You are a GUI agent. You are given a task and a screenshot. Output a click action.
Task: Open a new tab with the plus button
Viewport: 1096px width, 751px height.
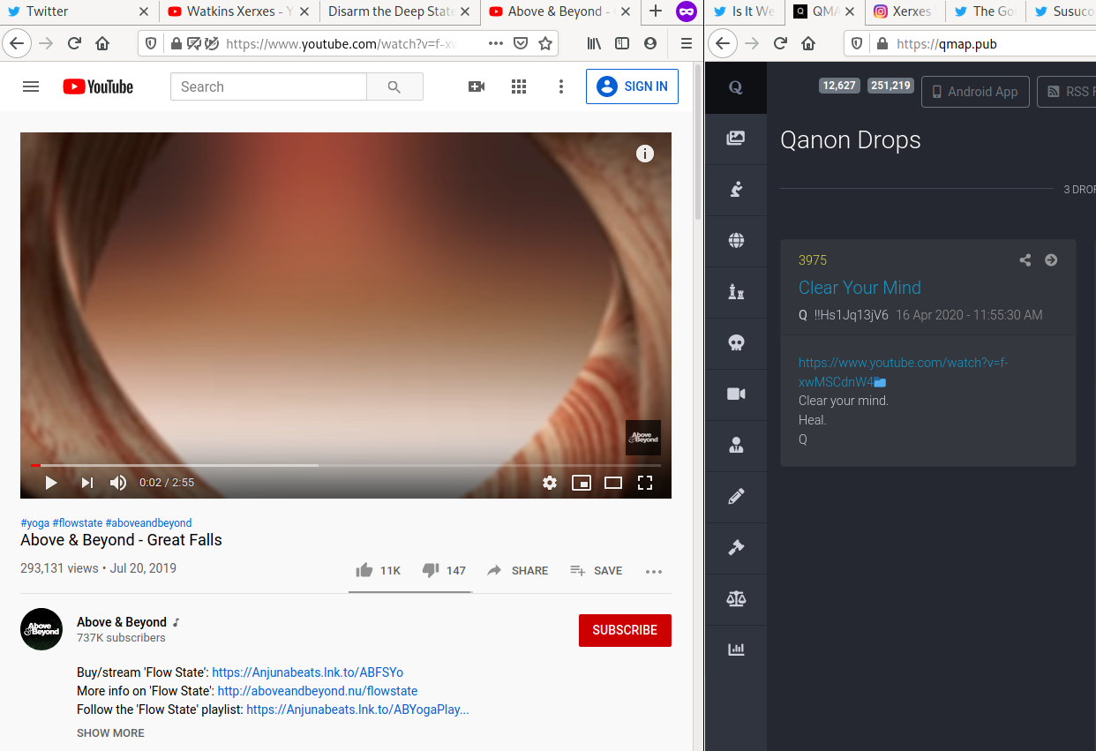pos(656,11)
